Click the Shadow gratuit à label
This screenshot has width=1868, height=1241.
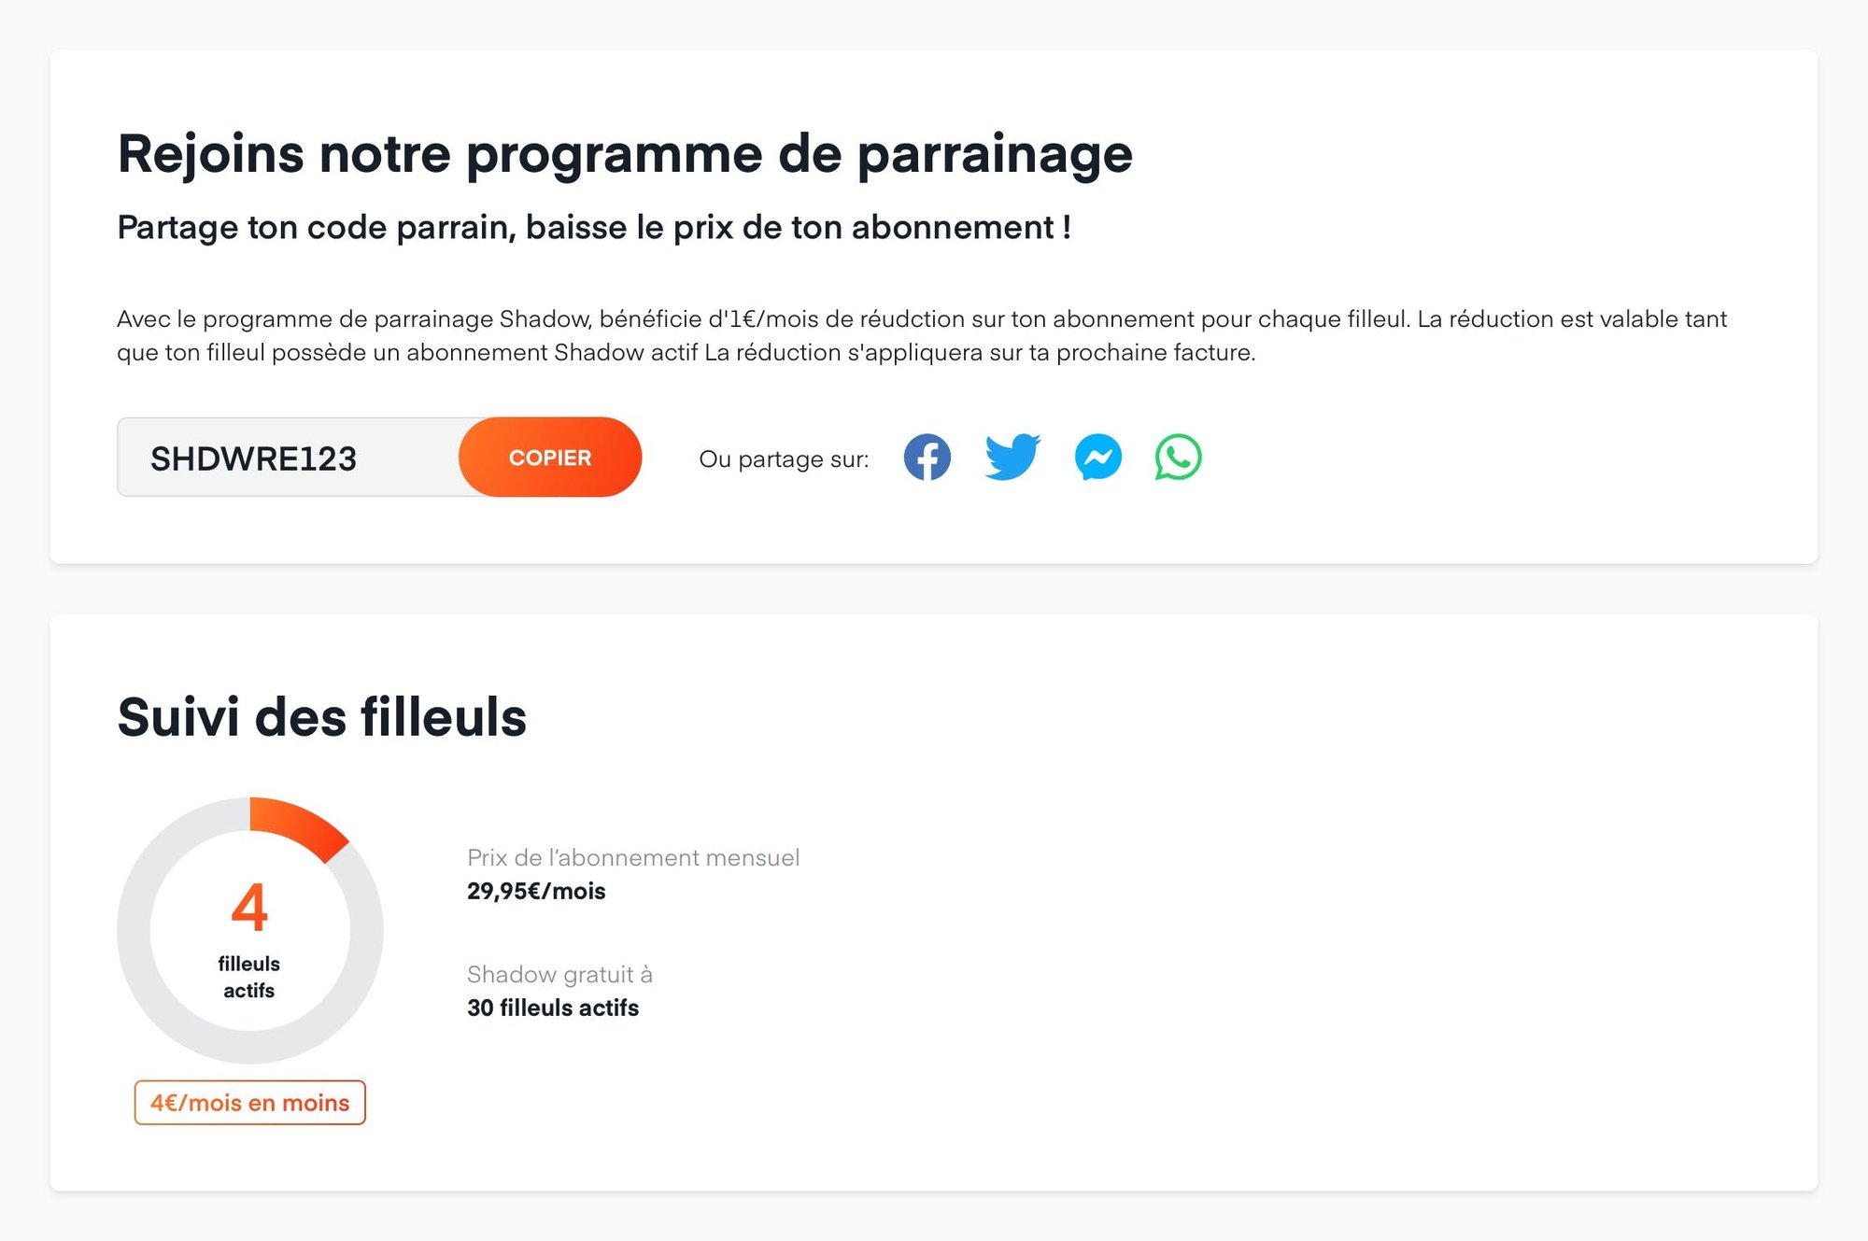point(559,974)
